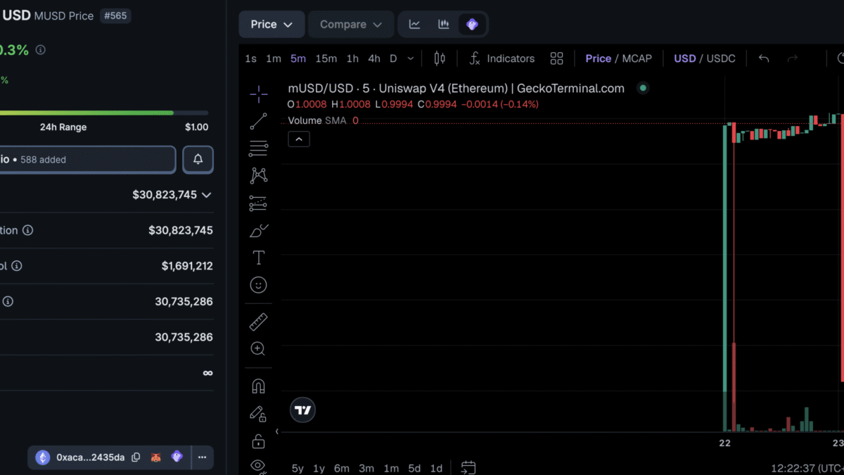Image resolution: width=844 pixels, height=475 pixels.
Task: Switch to the bar chart view icon
Action: coord(443,24)
